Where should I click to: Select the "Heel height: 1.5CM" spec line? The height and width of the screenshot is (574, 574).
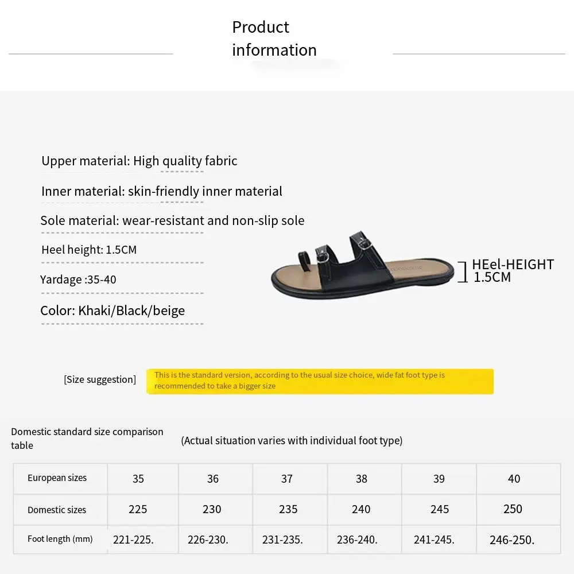pos(89,250)
